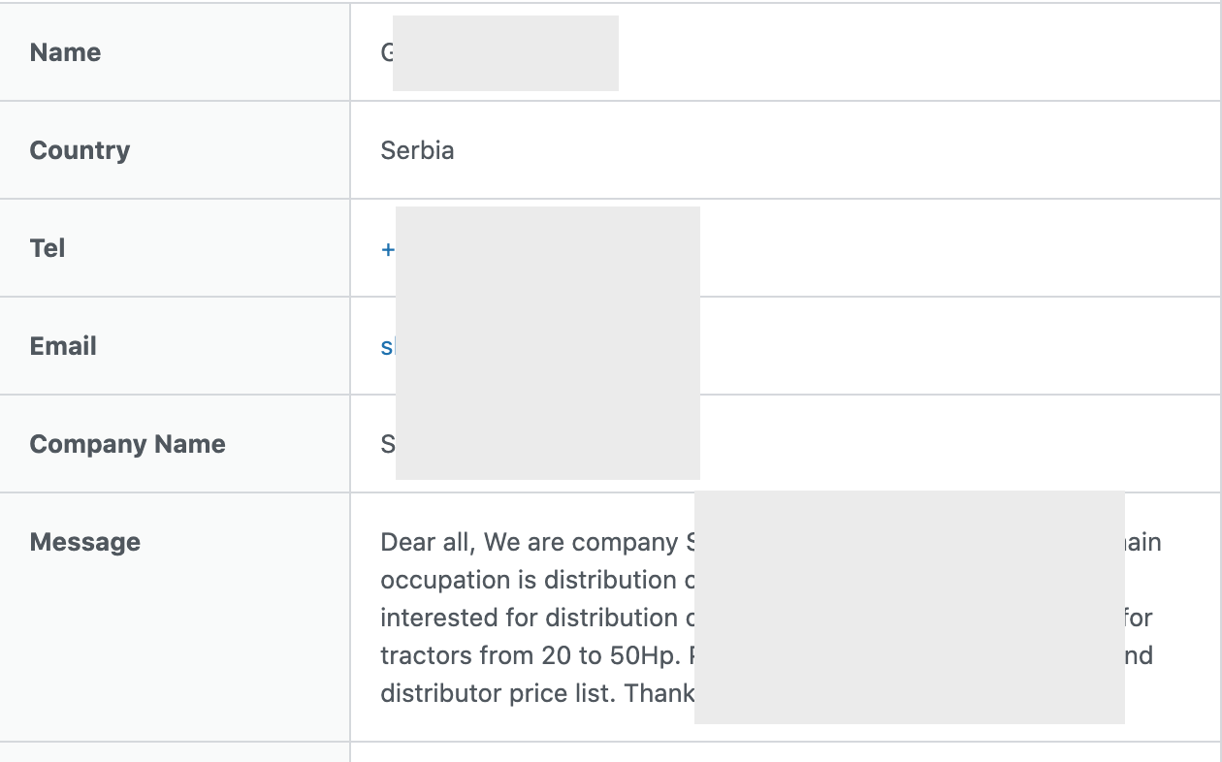Click the "Company Name" row label

pos(127,444)
